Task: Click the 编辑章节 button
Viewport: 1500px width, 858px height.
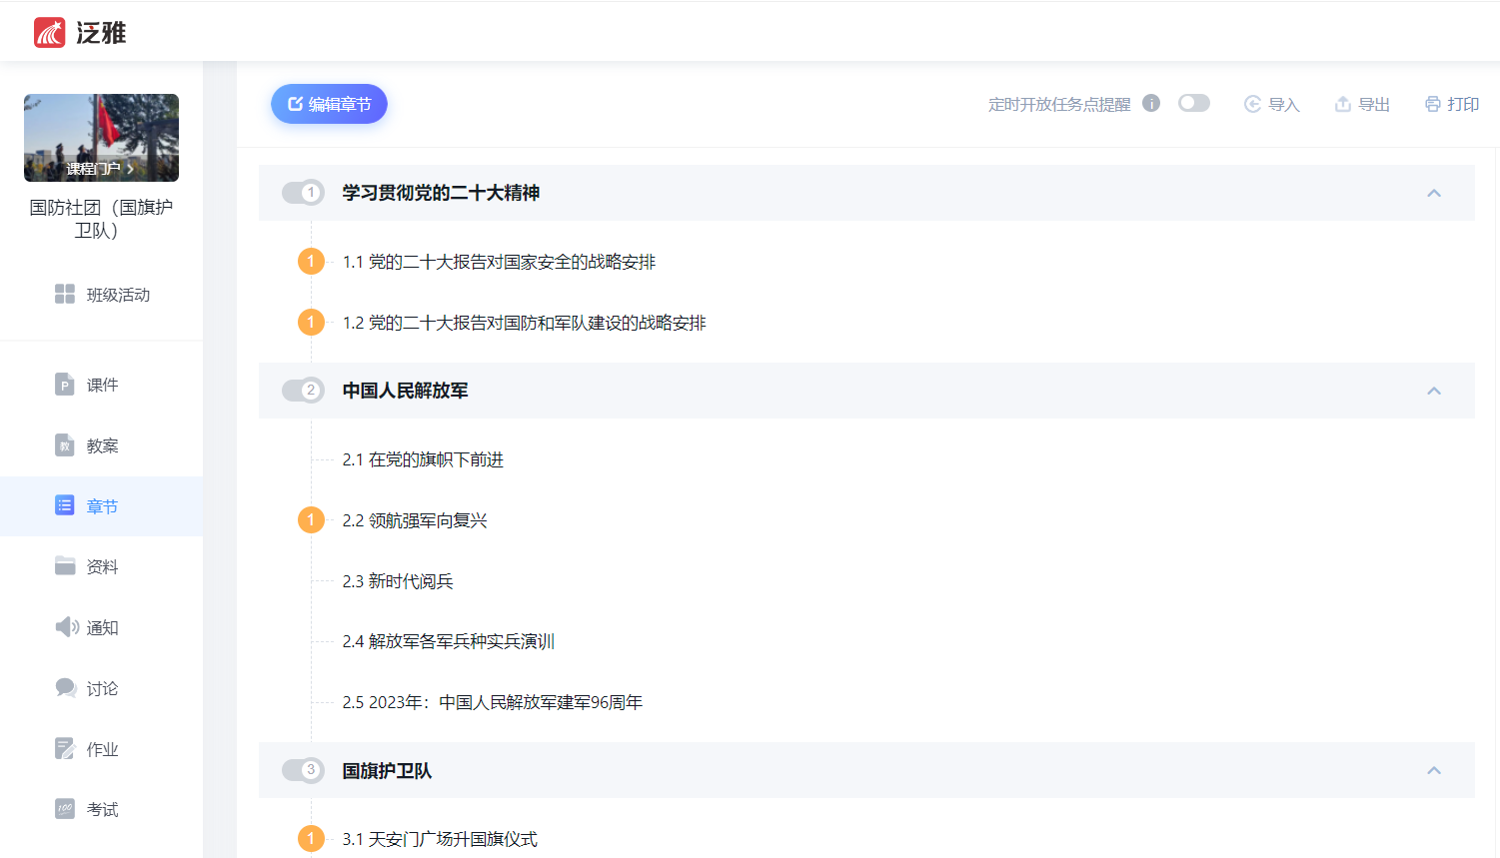Action: 329,103
